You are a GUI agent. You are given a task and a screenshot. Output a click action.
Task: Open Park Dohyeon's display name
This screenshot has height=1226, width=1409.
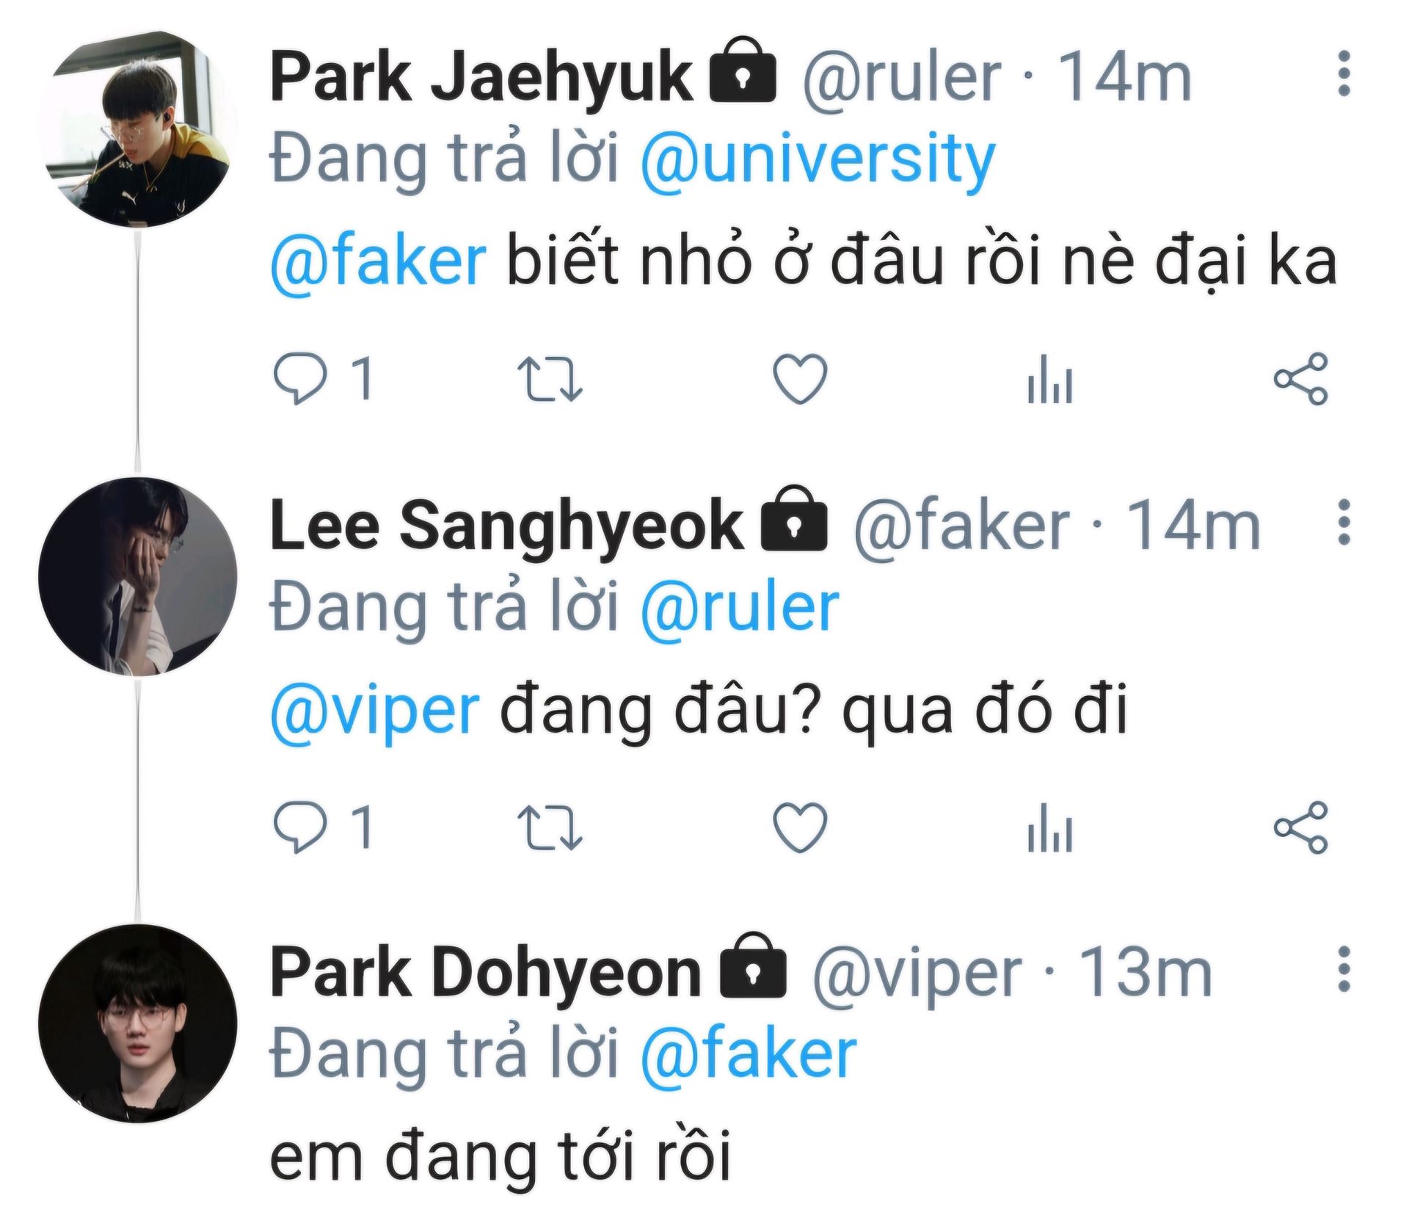pyautogui.click(x=485, y=973)
